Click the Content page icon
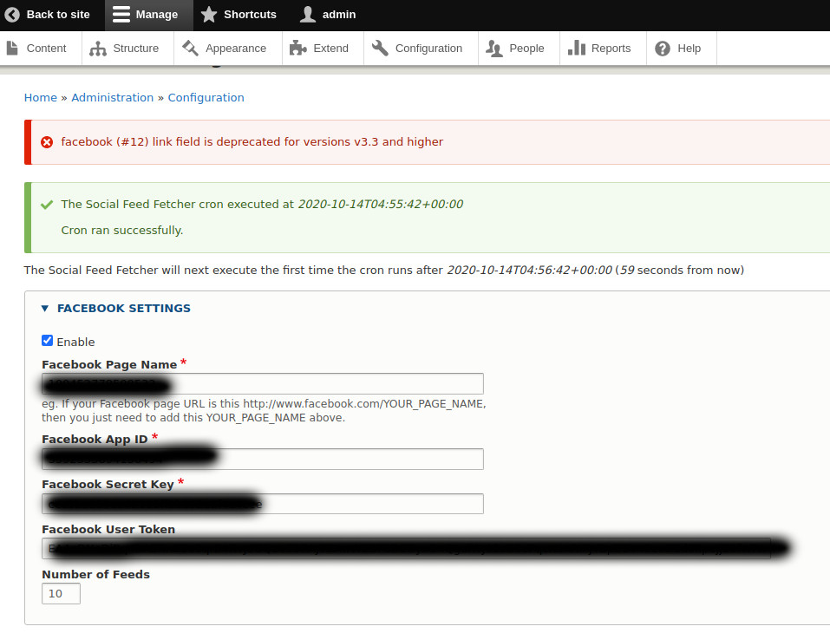This screenshot has width=830, height=633. click(x=14, y=49)
